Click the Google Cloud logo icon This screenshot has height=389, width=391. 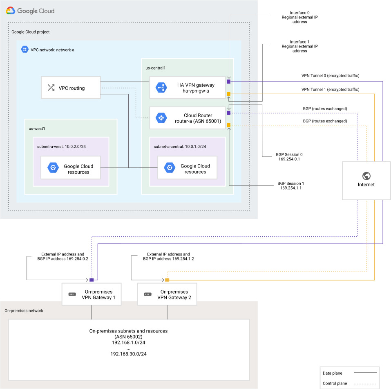tap(11, 11)
